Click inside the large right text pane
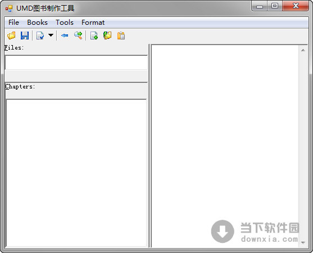Viewport: 313px width, 253px height. point(225,146)
